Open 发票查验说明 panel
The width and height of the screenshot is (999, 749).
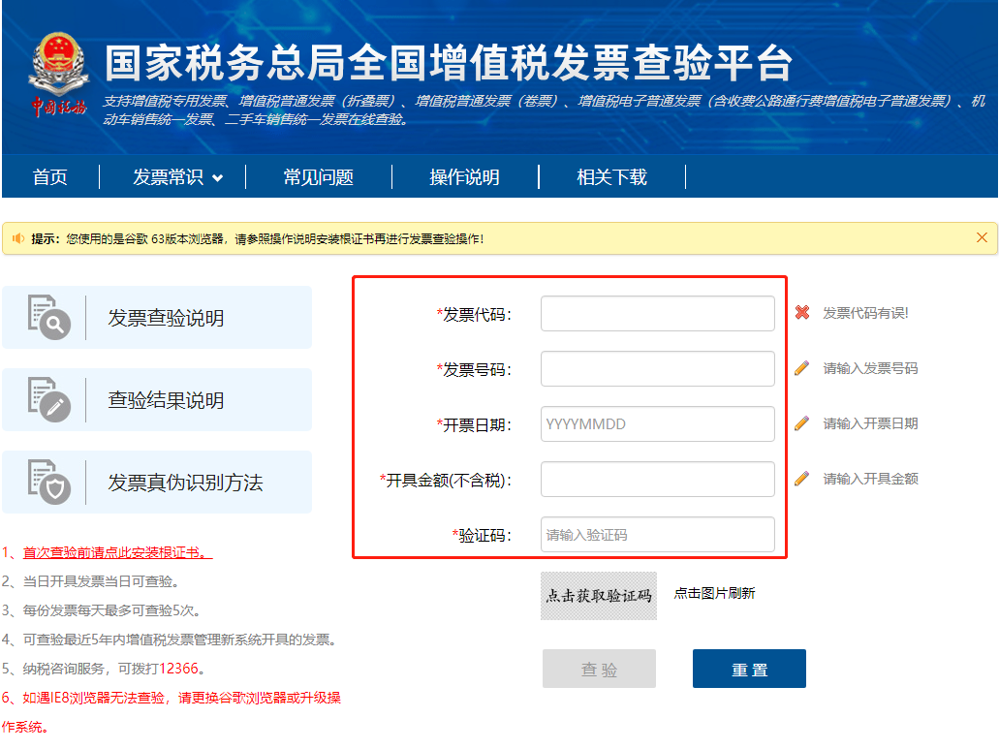[157, 317]
